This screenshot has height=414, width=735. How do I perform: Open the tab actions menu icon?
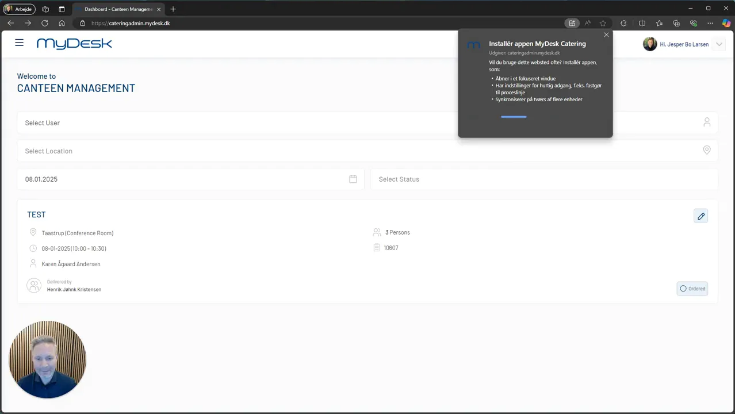[62, 9]
